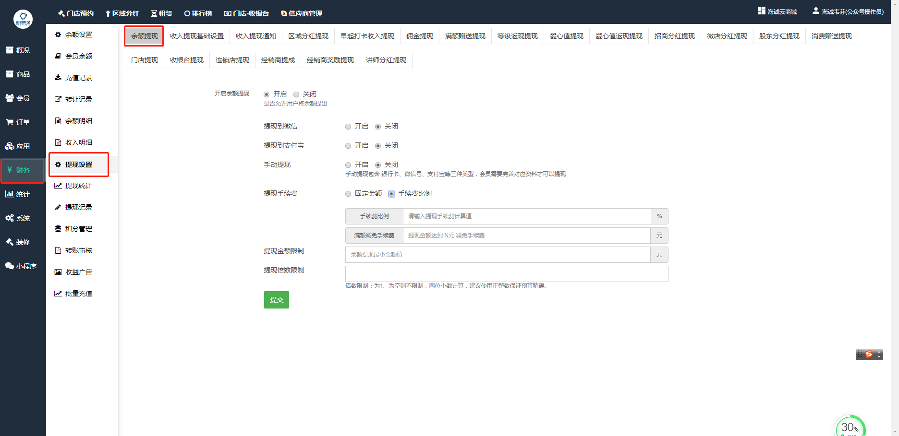Click the 30% progress circle widget
Screen dimensions: 899x436
(x=850, y=427)
